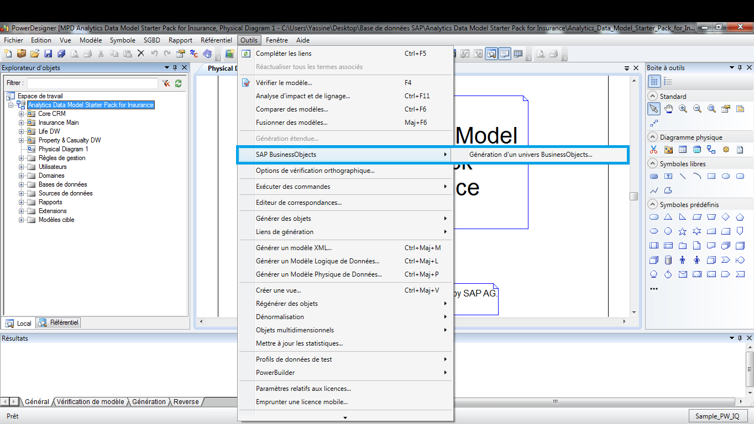The image size is (754, 424).
Task: Select the Table tool in Diagramme physique
Action: pos(683,150)
